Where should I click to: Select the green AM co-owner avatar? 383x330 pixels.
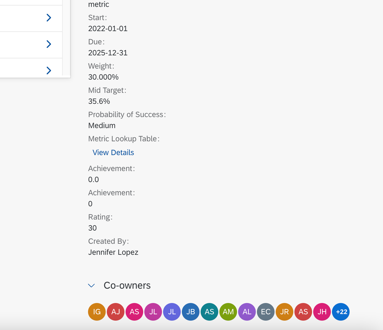click(228, 312)
